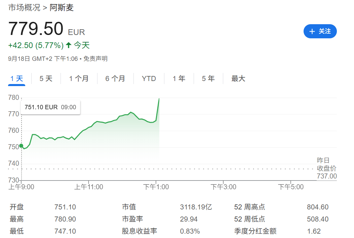Open the 市场概况 breadcrumb link
The height and width of the screenshot is (238, 354).
pyautogui.click(x=24, y=7)
